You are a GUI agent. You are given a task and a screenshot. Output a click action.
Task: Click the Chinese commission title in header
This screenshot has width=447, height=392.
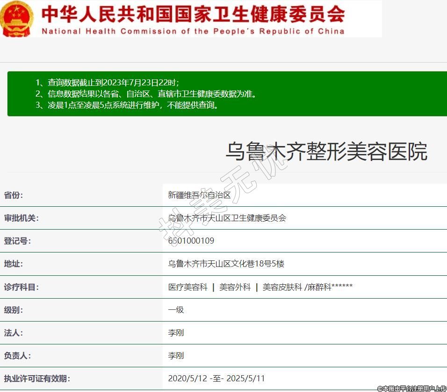click(193, 14)
